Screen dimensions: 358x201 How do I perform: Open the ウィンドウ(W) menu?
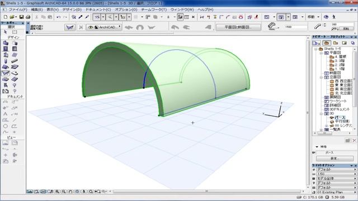[182, 10]
